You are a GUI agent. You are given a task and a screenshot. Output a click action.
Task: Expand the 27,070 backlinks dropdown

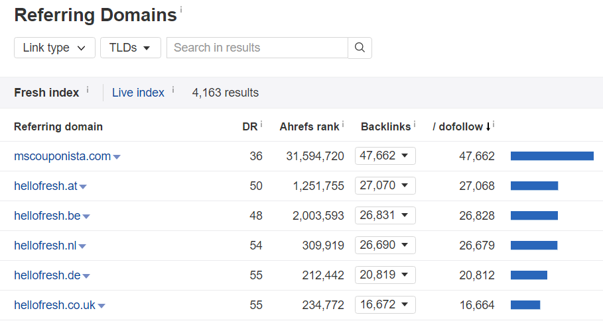click(385, 185)
